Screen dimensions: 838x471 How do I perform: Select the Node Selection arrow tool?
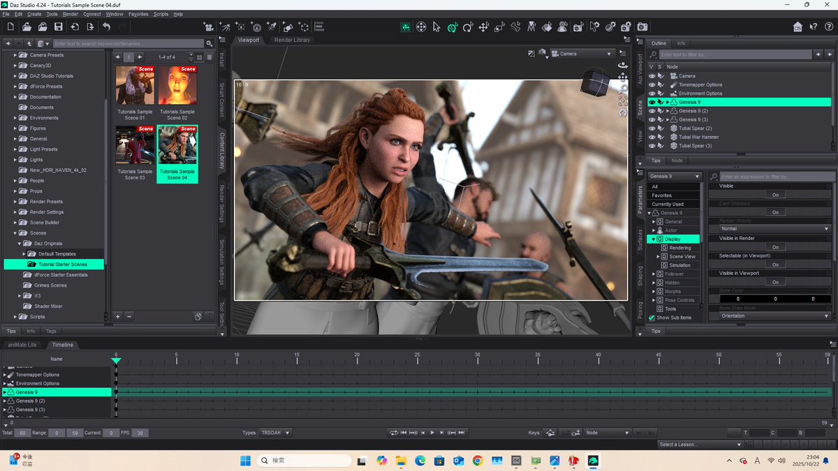(x=436, y=27)
